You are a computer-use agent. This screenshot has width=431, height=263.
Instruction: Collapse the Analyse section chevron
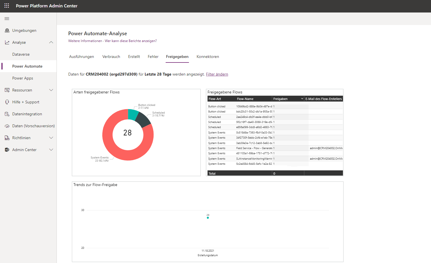51,42
